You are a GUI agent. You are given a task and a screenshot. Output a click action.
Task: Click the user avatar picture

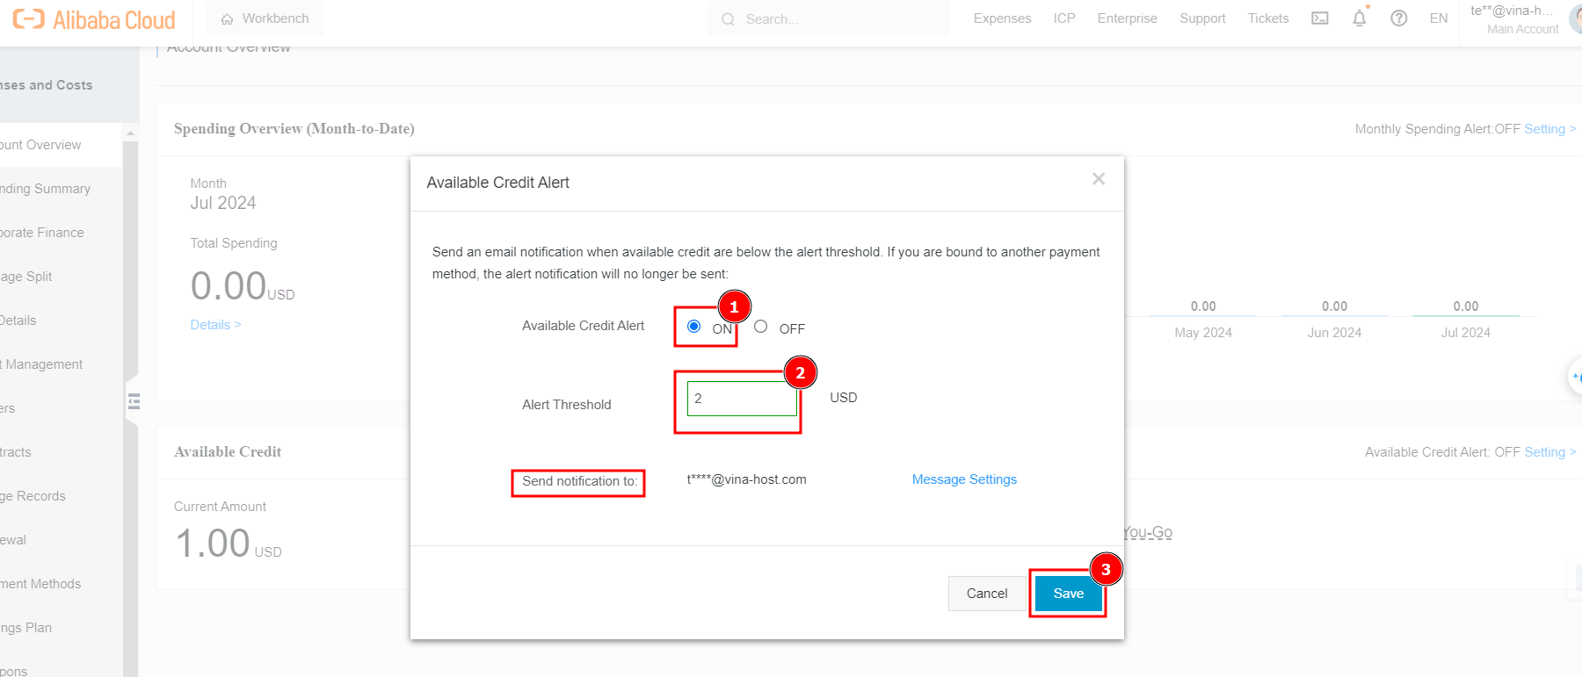(x=1575, y=19)
